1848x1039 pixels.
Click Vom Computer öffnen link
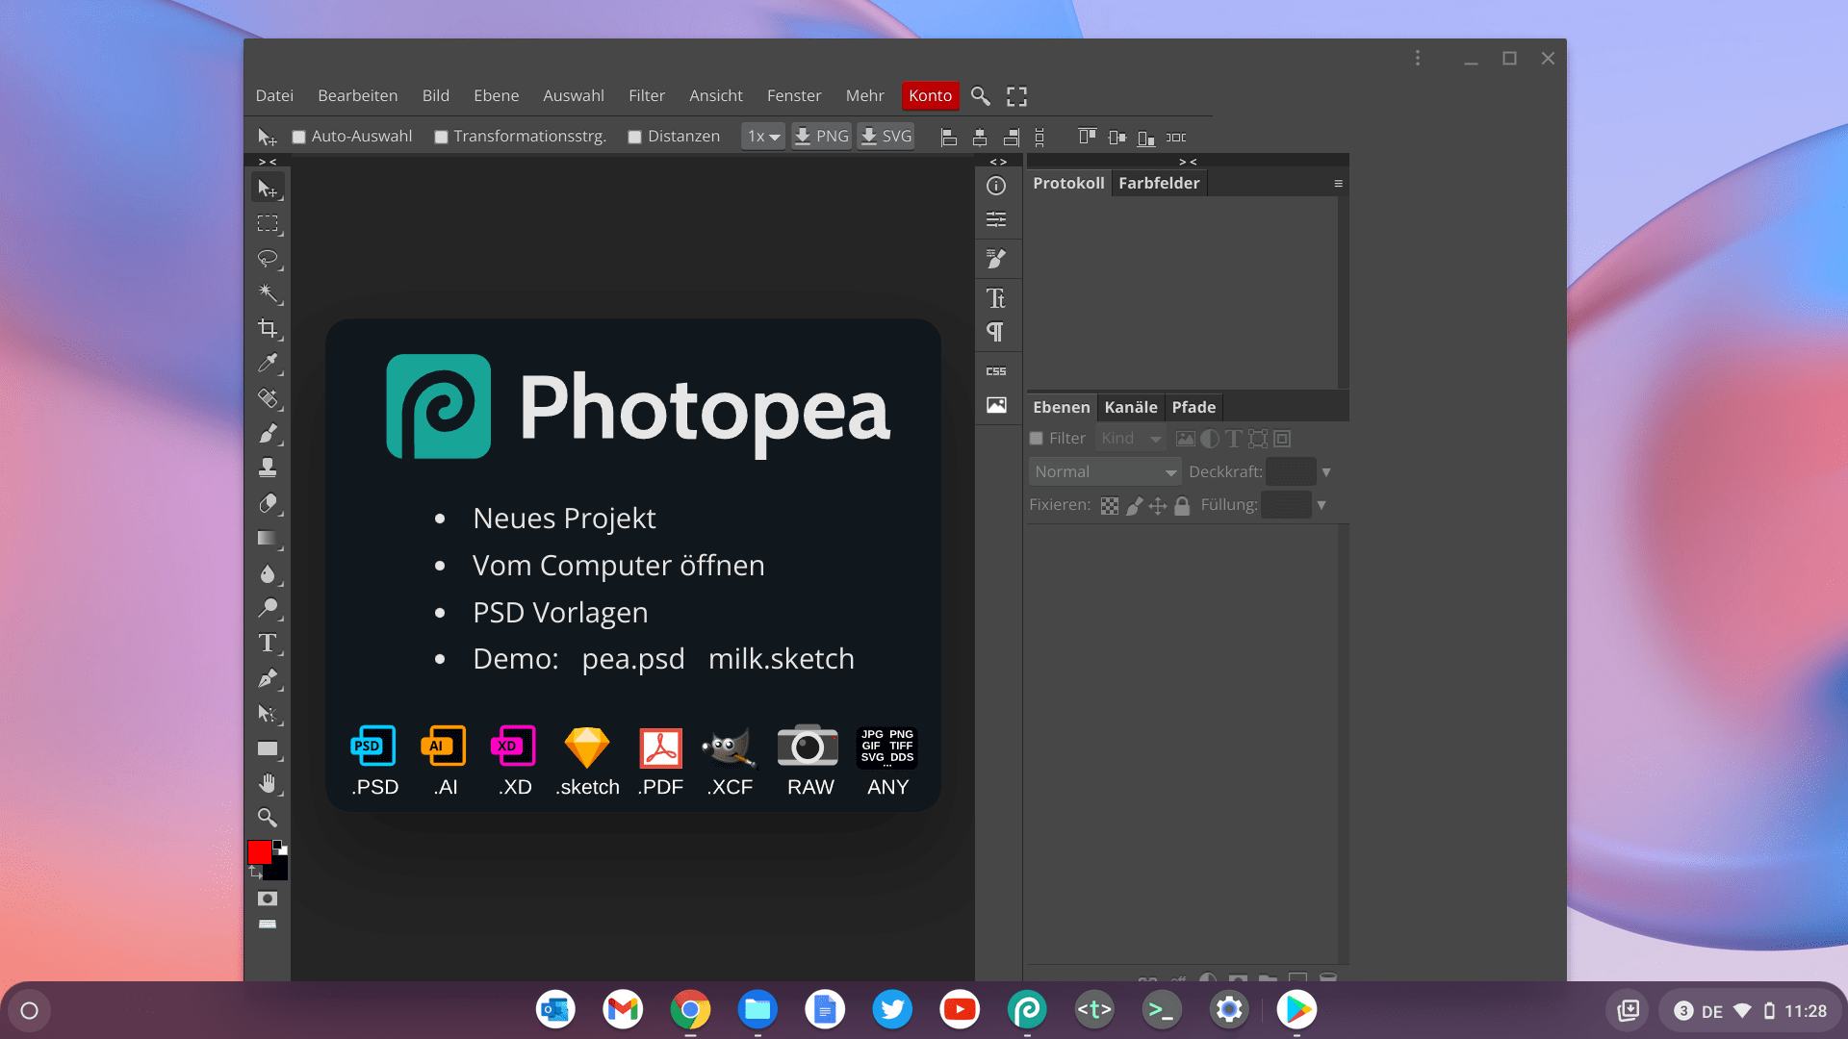coord(618,566)
